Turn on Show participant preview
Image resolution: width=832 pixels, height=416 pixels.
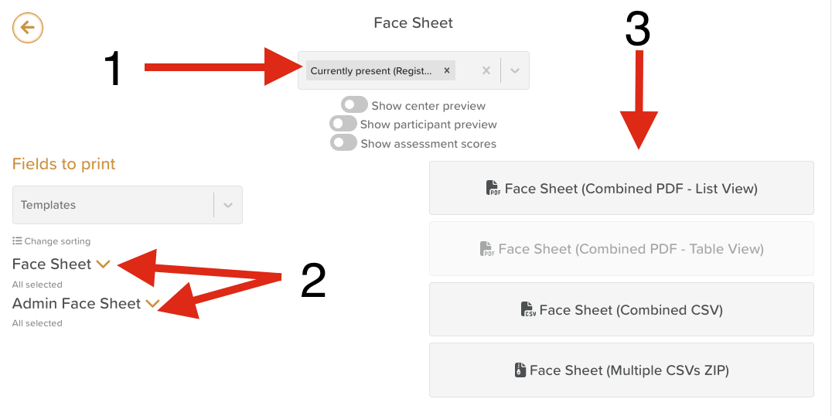click(343, 124)
